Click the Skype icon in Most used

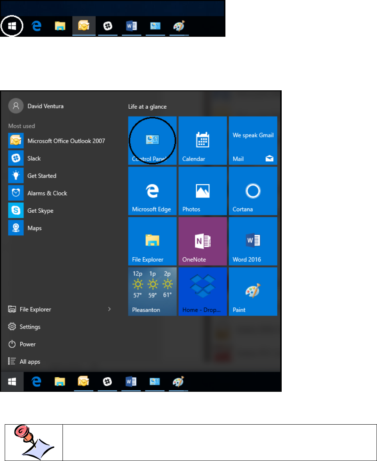pyautogui.click(x=16, y=210)
